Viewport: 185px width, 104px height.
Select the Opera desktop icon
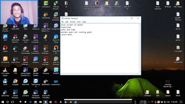tap(5, 49)
